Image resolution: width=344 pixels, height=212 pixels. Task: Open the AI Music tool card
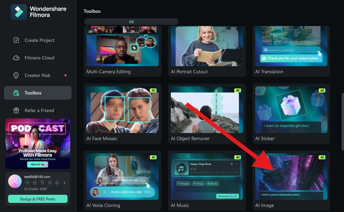(207, 181)
